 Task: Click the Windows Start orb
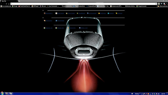click(2, 93)
